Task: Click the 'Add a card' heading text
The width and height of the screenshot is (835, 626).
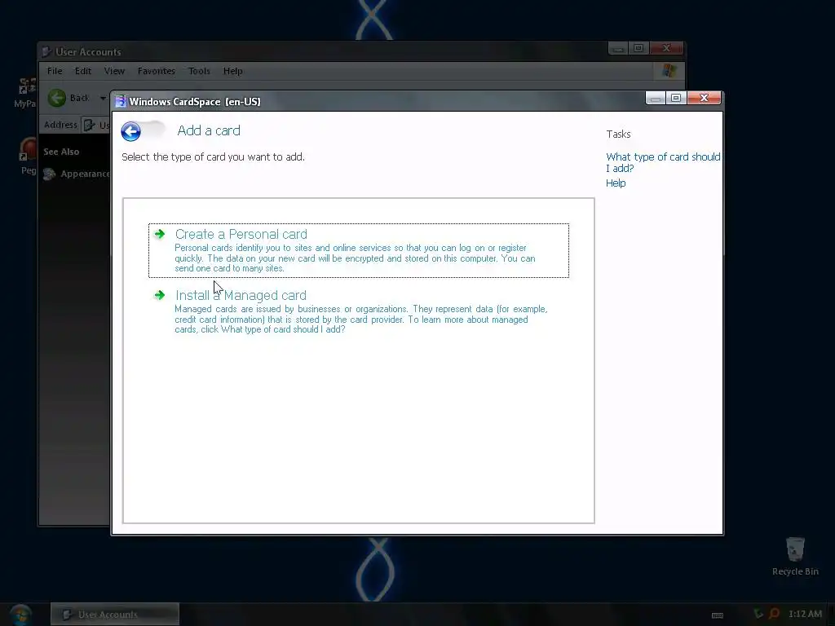Action: pyautogui.click(x=209, y=130)
